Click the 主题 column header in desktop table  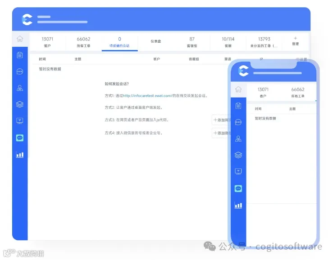(x=78, y=59)
